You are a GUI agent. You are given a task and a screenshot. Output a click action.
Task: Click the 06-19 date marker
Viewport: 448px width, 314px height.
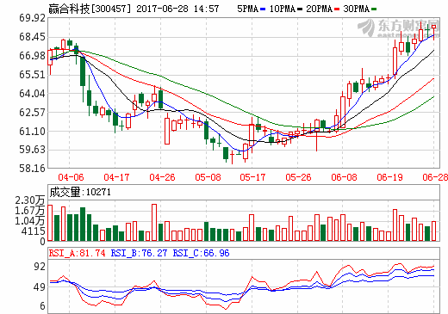[x=389, y=177]
